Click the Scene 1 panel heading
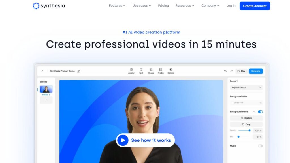Screen dimensions: 290x163 (234, 81)
